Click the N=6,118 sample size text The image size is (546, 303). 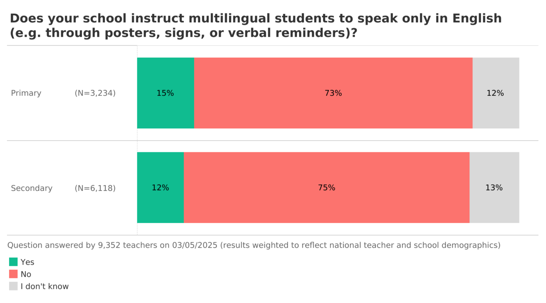tap(95, 188)
